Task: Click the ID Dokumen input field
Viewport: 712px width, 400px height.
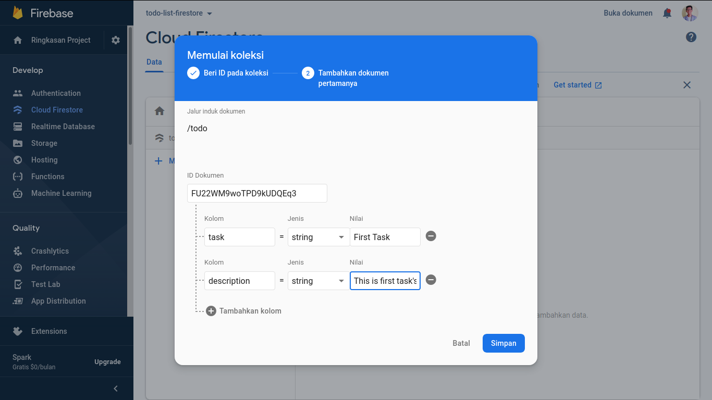Action: [x=257, y=193]
